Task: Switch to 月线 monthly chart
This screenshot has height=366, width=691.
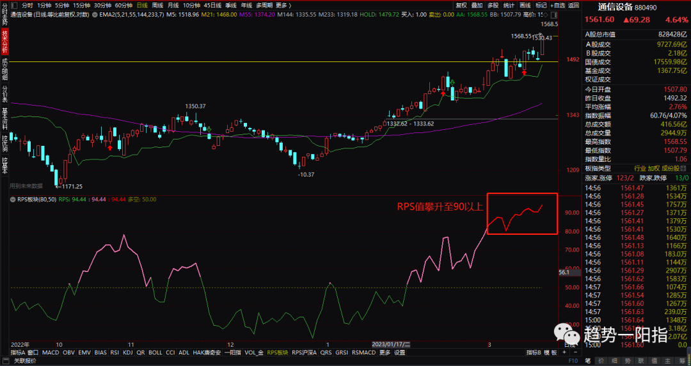Action: coord(173,5)
